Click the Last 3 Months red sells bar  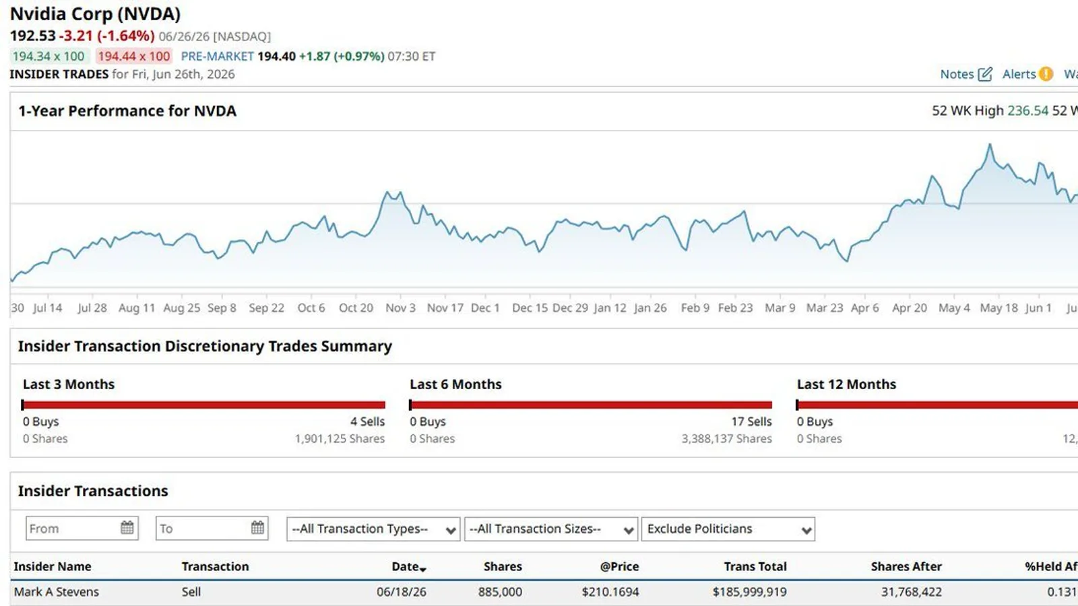(203, 405)
